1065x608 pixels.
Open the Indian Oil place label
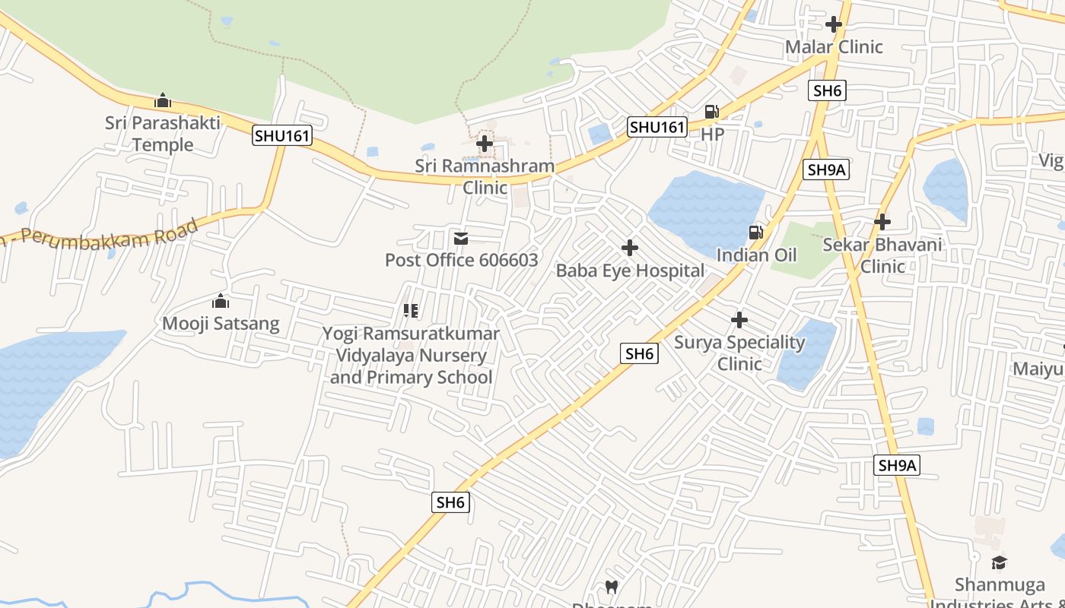coord(757,255)
